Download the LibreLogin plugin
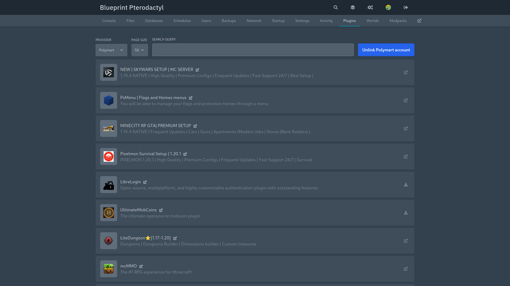510x286 pixels. pos(406,185)
